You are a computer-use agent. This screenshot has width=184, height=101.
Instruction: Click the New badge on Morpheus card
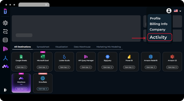21,74
